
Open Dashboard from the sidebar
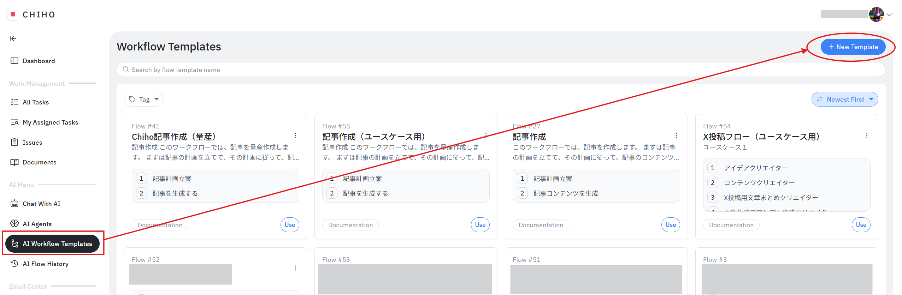(39, 61)
